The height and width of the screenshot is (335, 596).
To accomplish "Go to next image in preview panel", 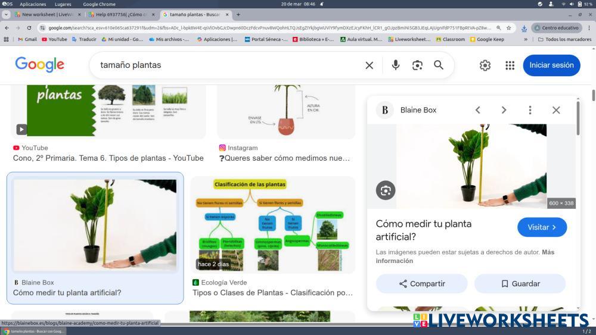I will [x=504, y=110].
